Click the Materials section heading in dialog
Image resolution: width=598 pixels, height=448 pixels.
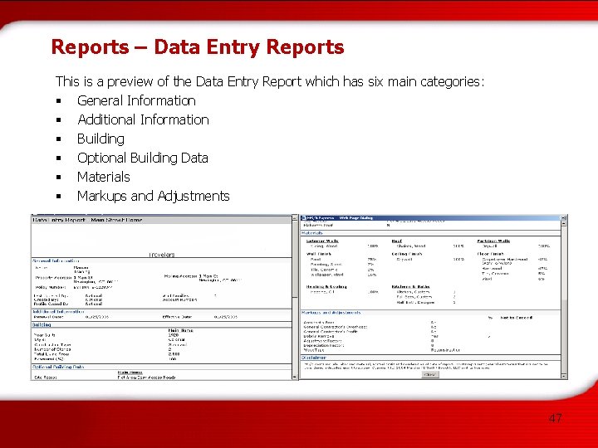[x=312, y=233]
